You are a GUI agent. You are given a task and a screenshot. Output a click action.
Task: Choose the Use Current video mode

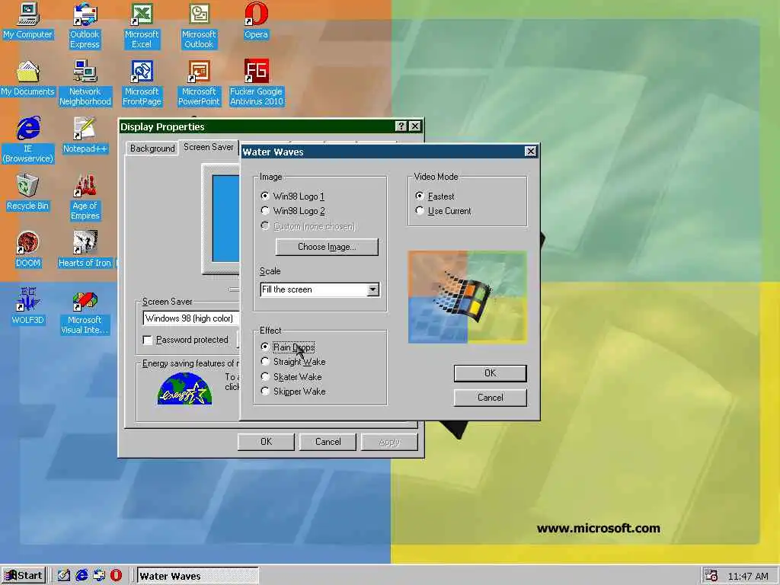pos(443,211)
